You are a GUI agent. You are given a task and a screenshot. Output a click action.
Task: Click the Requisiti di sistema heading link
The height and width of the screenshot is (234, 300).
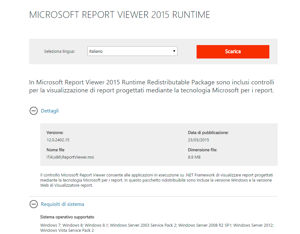pyautogui.click(x=62, y=204)
